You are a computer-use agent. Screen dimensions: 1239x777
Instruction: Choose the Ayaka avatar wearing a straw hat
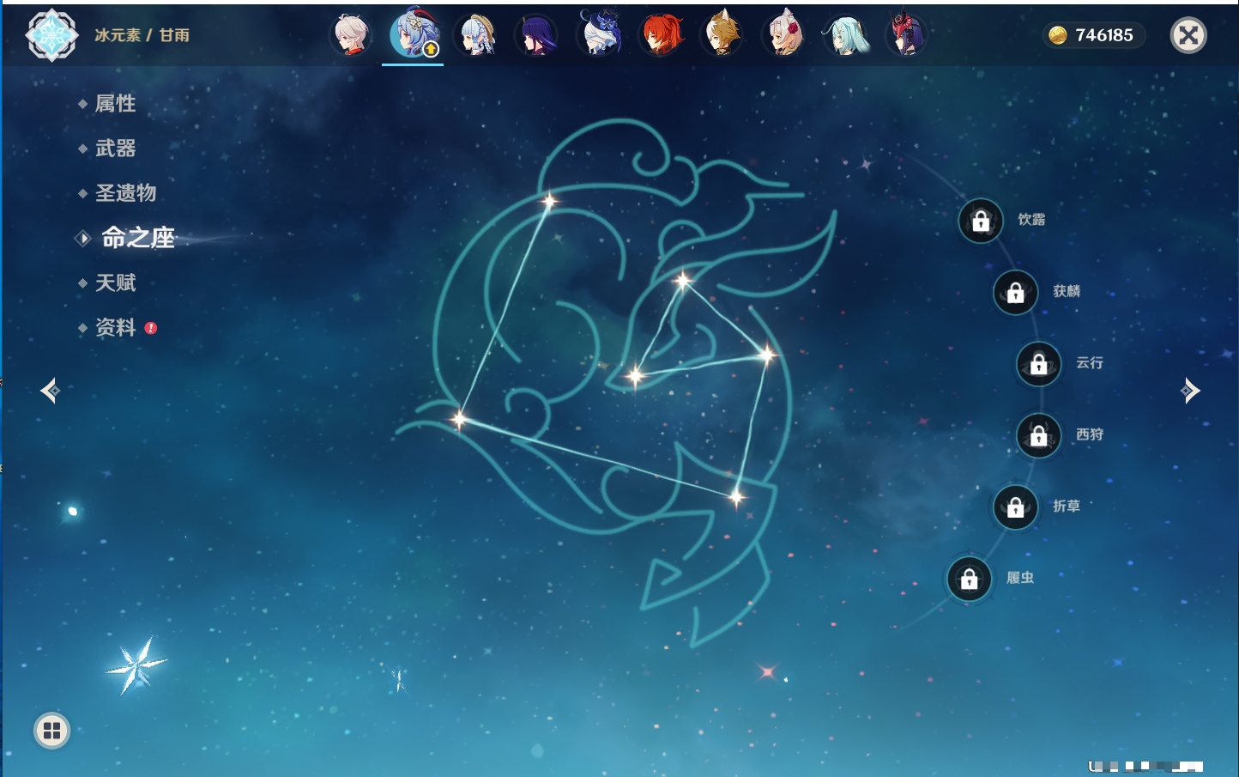point(476,35)
